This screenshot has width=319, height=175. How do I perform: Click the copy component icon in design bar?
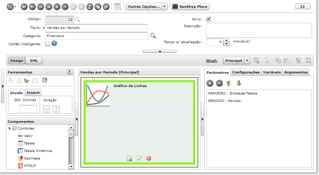click(278, 60)
